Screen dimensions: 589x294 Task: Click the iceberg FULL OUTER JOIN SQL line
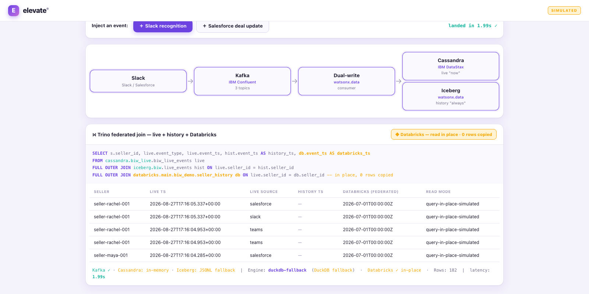coord(193,168)
